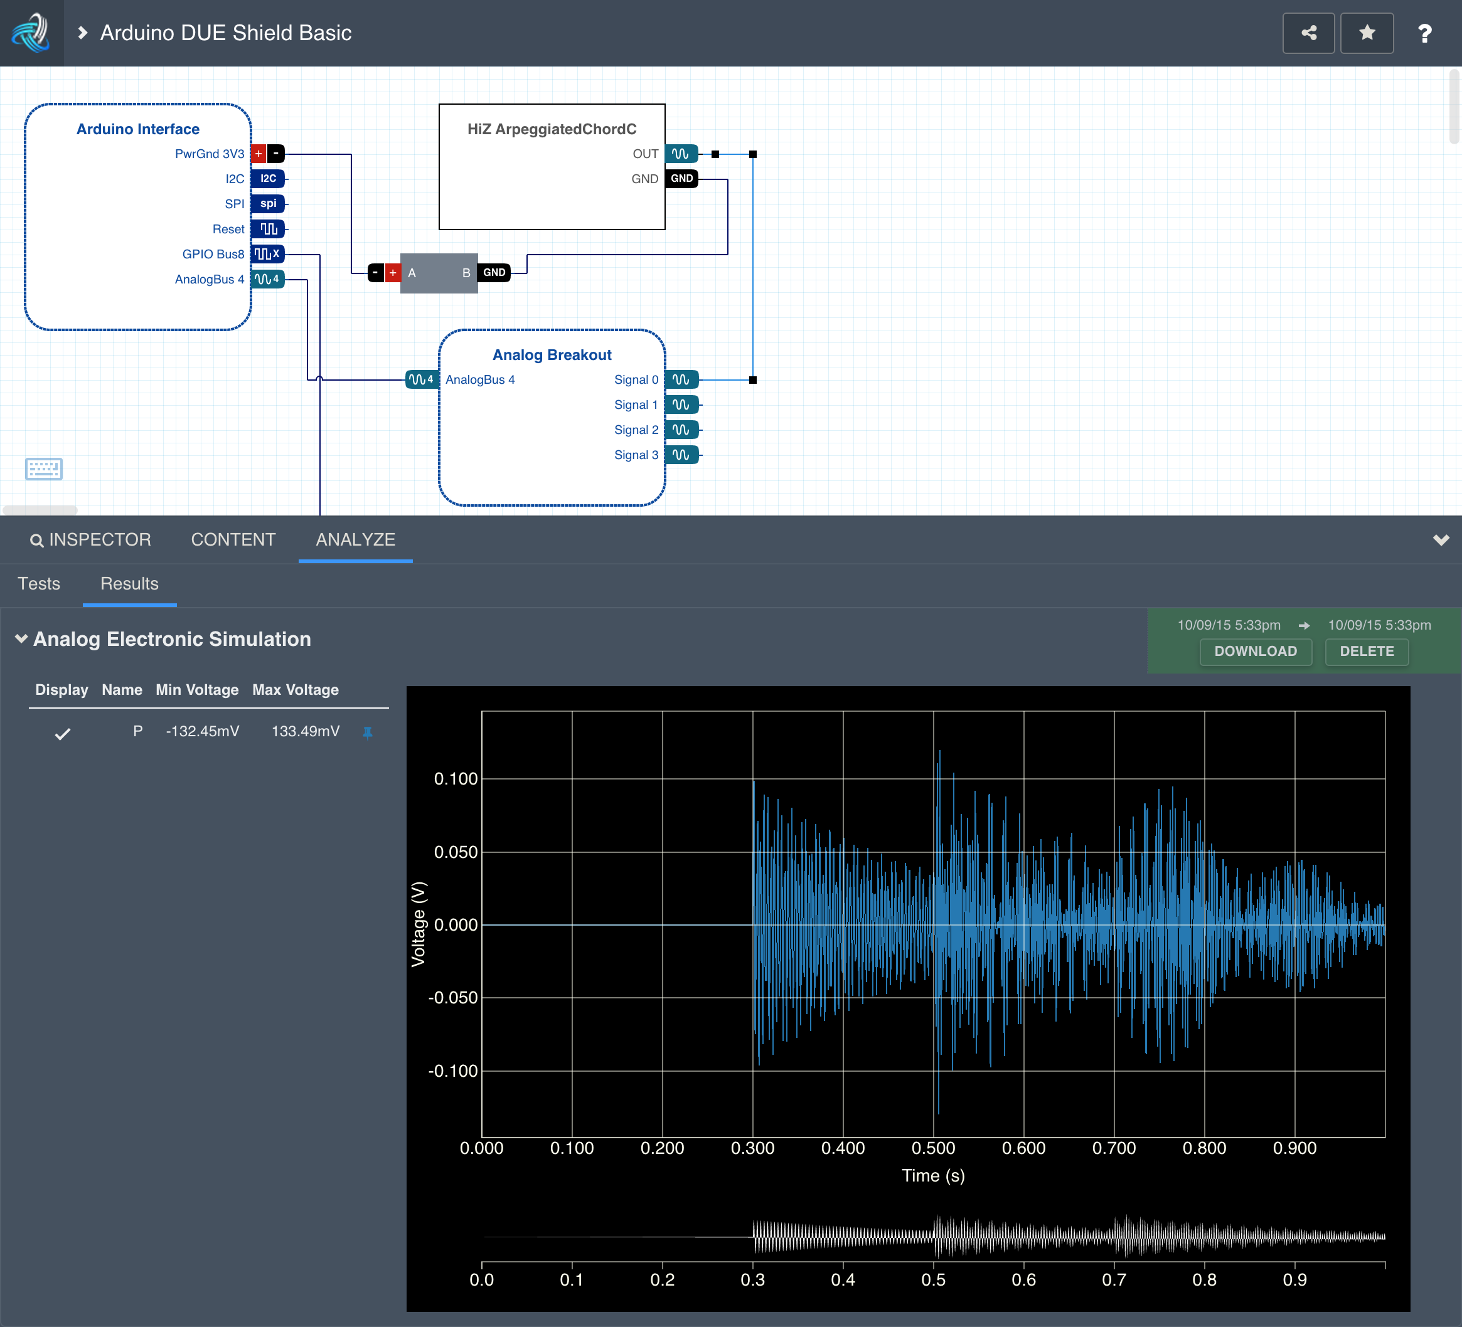The height and width of the screenshot is (1327, 1462).
Task: Click the app logo in the header
Action: 31,33
